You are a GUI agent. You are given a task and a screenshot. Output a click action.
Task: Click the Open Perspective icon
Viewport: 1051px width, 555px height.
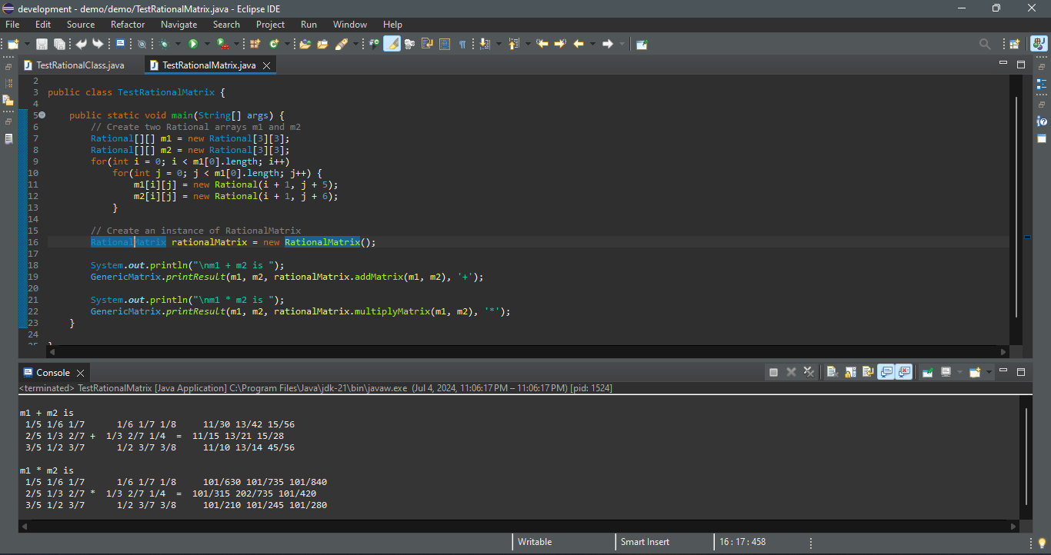point(1014,44)
